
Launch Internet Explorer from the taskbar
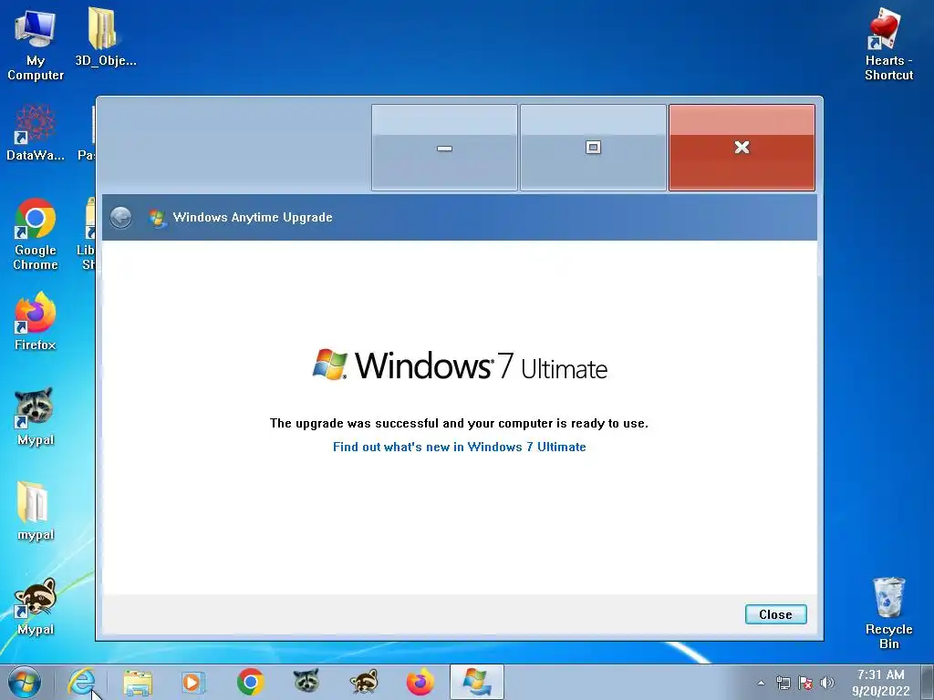click(82, 682)
